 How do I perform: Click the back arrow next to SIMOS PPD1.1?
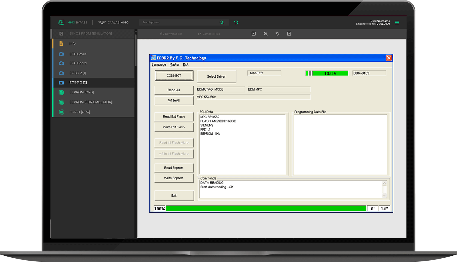point(61,34)
